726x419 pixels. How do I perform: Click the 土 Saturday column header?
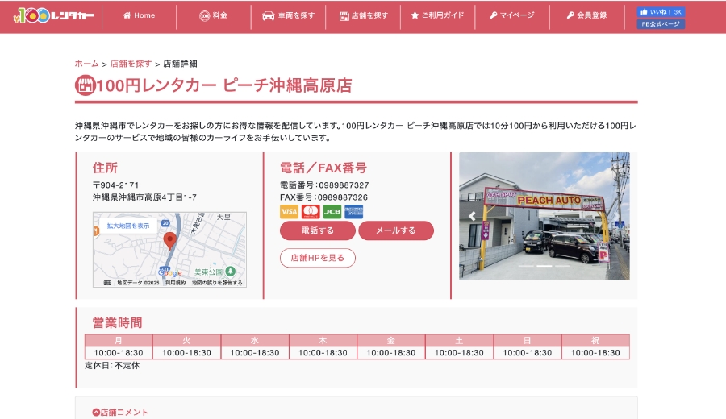[459, 340]
